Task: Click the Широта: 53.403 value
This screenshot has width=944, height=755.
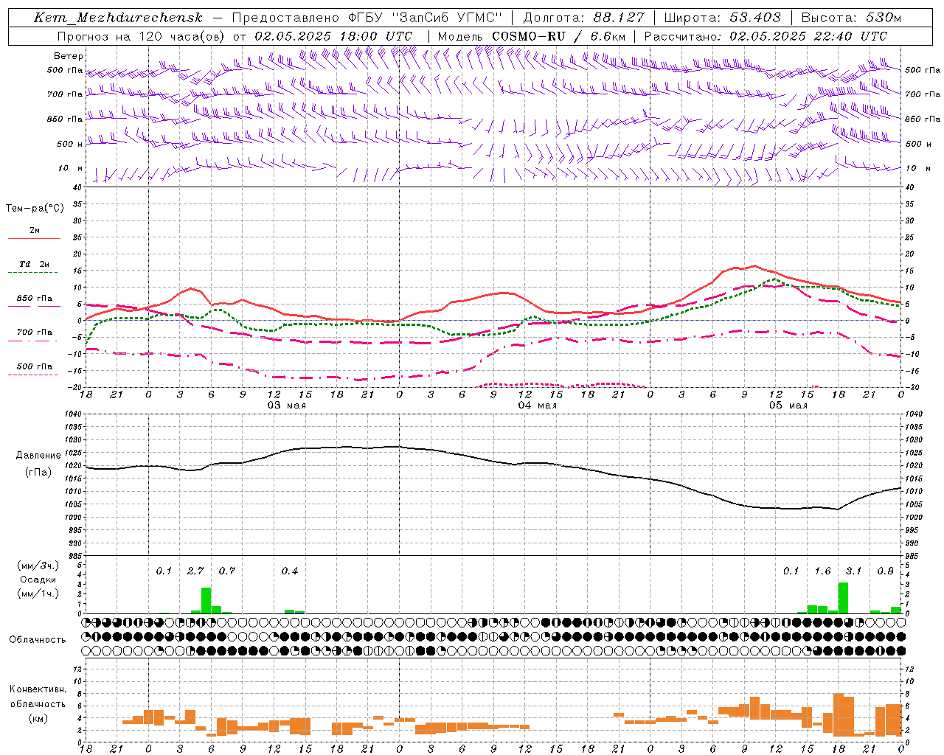Action: [x=723, y=18]
